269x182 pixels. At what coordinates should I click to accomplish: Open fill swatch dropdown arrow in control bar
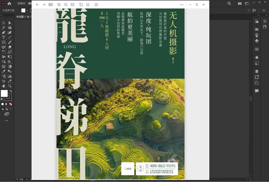coord(27,10)
